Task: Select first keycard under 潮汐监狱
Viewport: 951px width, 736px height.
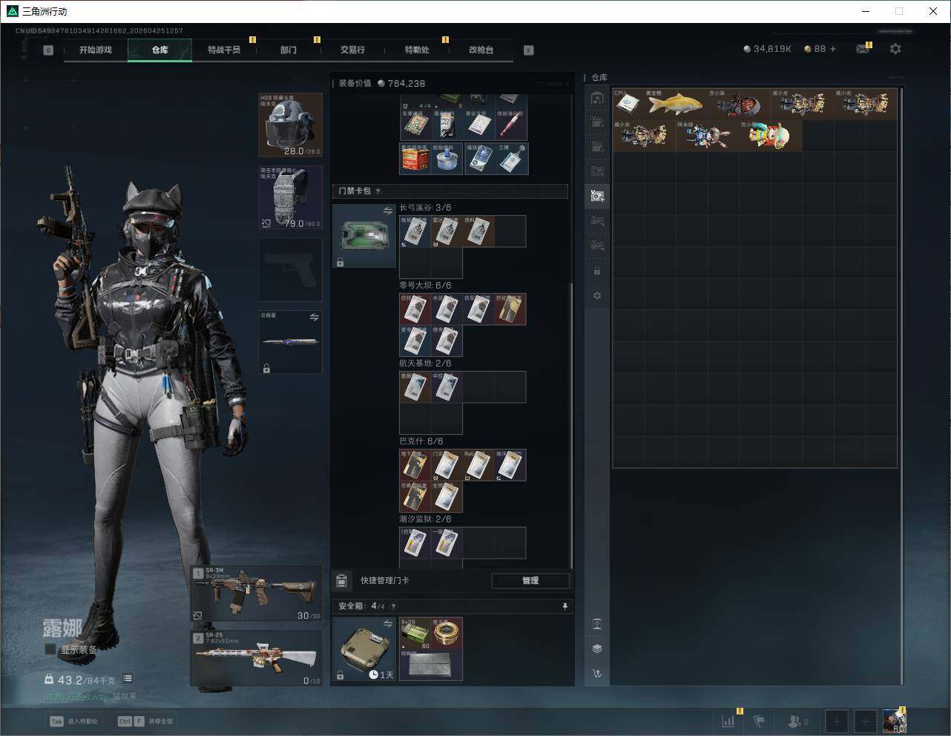Action: click(415, 543)
